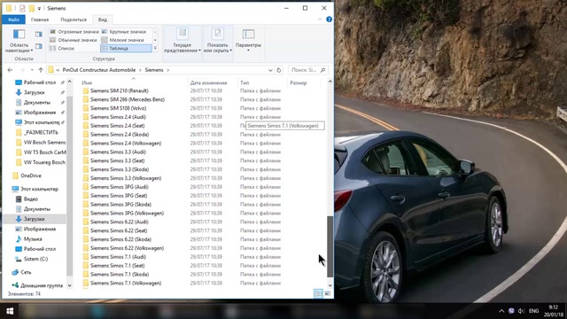This screenshot has width=567, height=319.
Task: Select Сеть in navigation pane
Action: pos(26,272)
